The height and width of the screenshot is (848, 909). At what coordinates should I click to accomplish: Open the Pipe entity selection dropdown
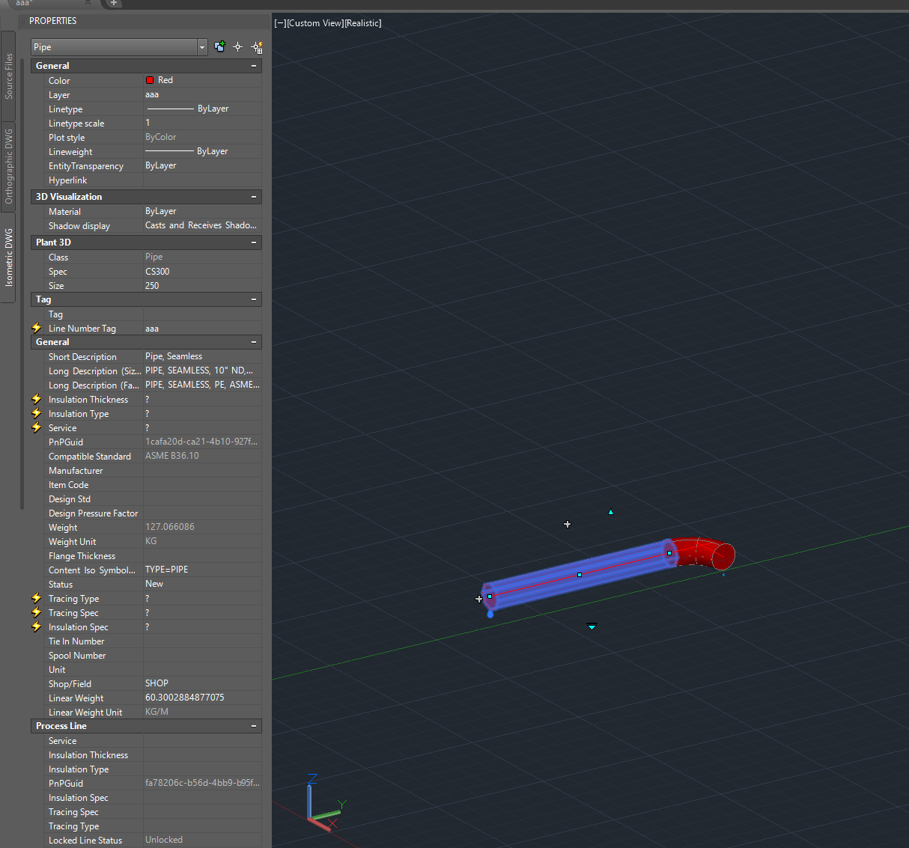201,46
